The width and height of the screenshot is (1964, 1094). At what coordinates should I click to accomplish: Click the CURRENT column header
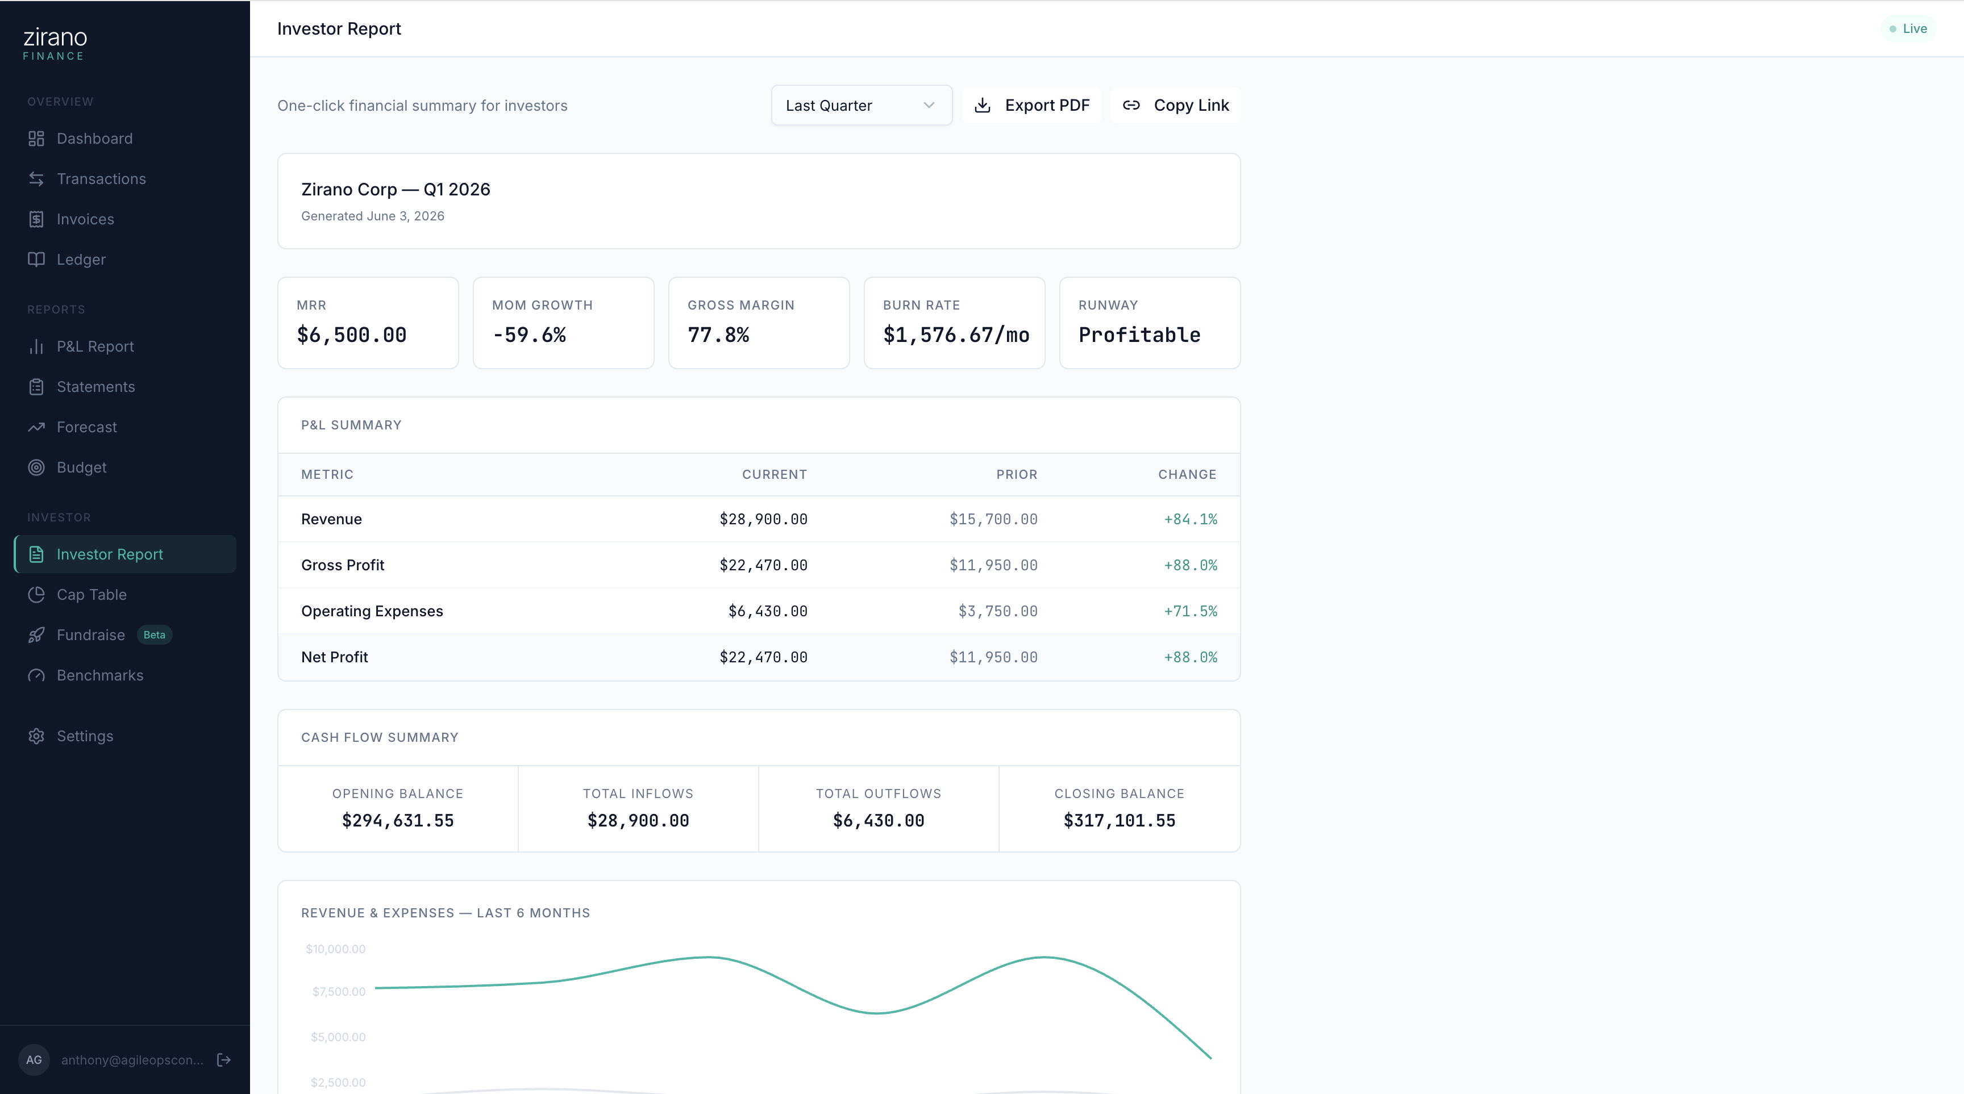775,475
